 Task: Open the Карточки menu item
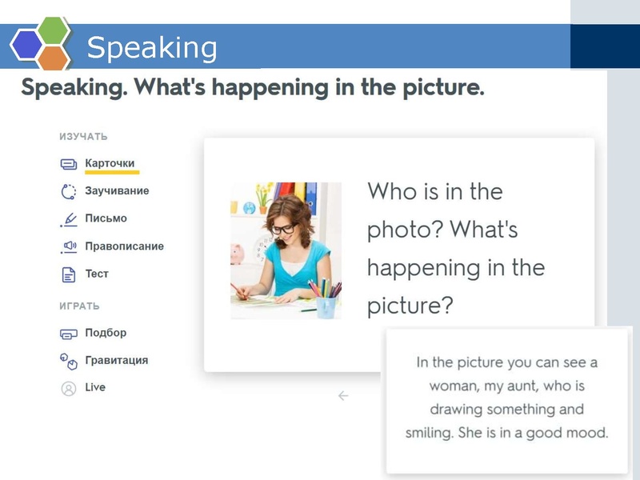[x=110, y=163]
